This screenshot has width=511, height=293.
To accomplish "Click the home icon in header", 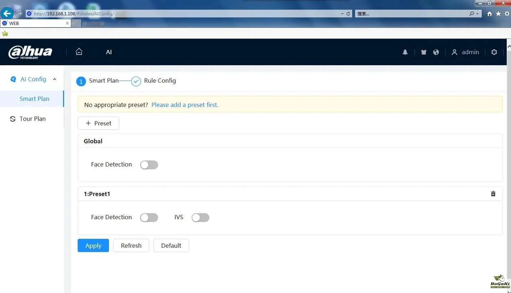I will coord(79,52).
